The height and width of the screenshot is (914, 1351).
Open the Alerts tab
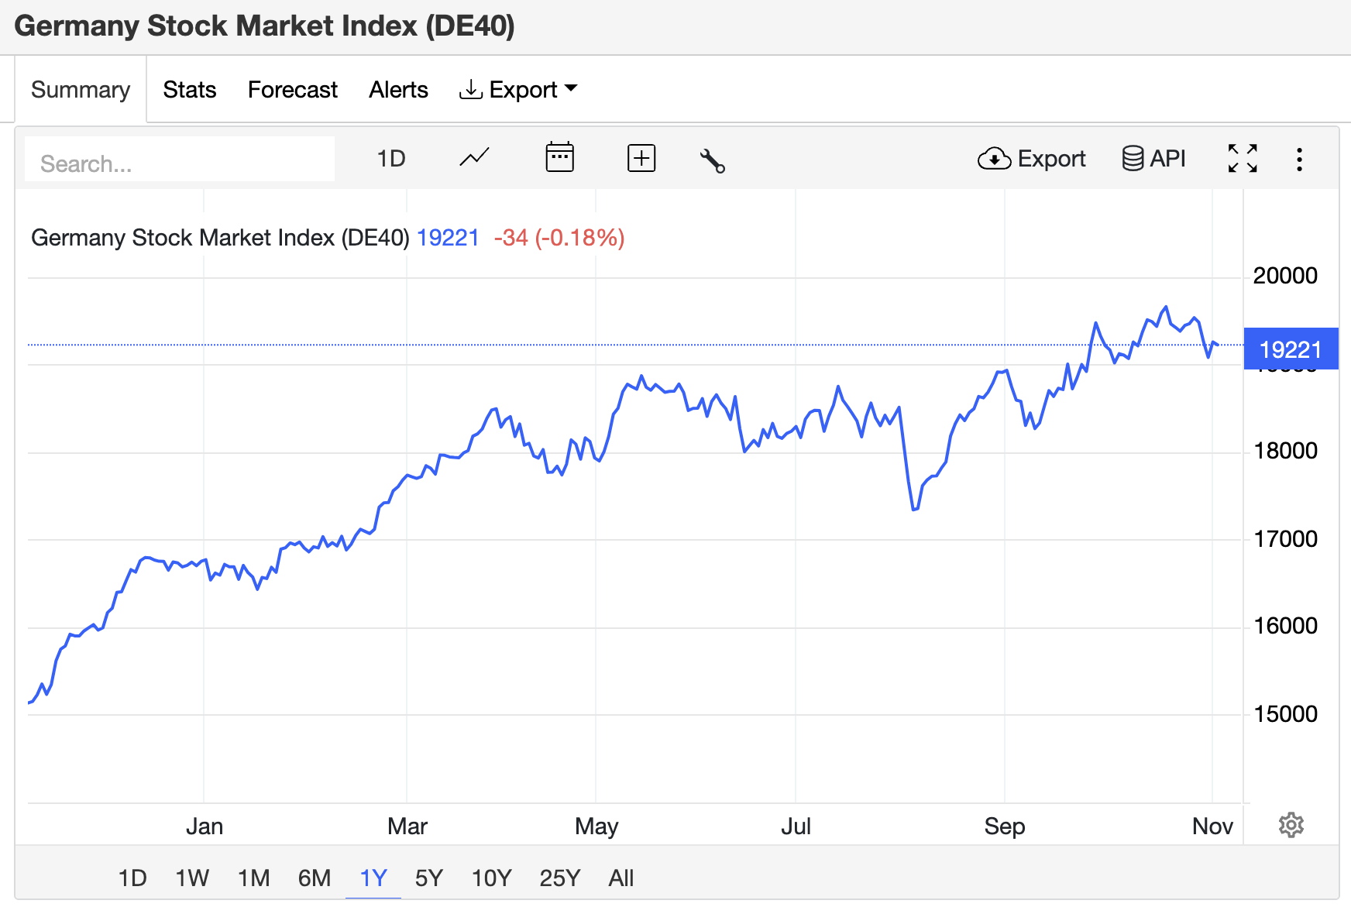point(398,90)
